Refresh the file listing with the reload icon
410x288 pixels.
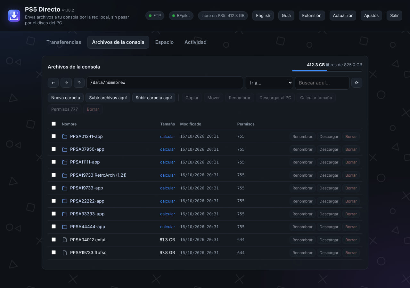(x=357, y=83)
